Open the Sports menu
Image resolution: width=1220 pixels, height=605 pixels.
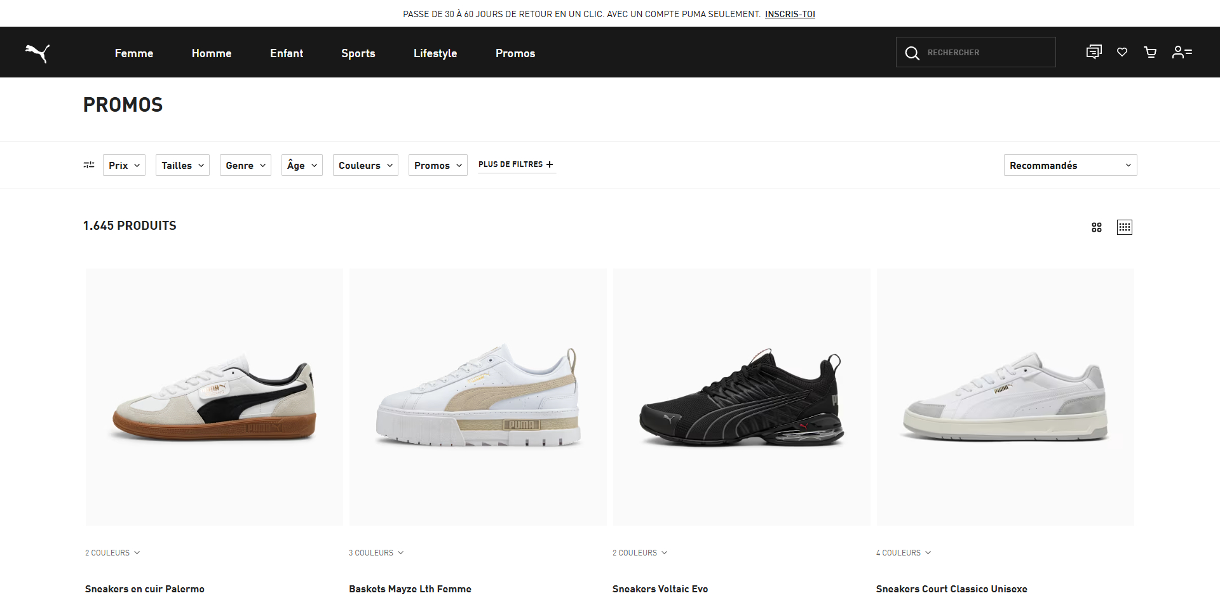click(358, 53)
